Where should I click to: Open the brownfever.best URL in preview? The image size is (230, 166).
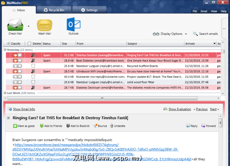pos(95,152)
